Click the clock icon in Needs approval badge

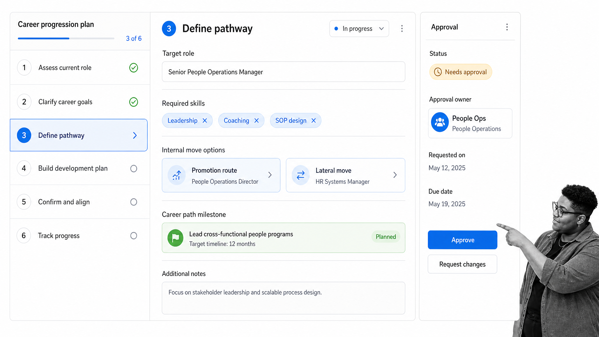pos(438,72)
